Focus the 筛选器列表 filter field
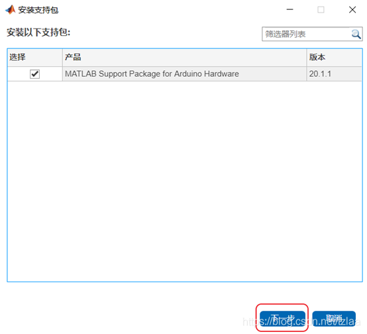Viewport: 367px width, 334px height. pos(306,34)
